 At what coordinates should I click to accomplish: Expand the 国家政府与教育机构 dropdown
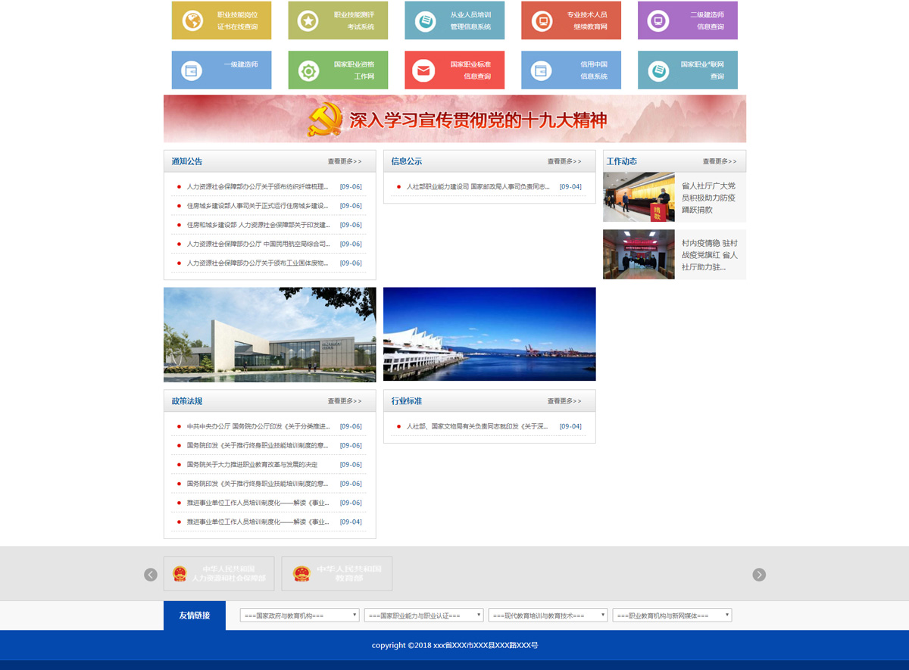tap(299, 615)
